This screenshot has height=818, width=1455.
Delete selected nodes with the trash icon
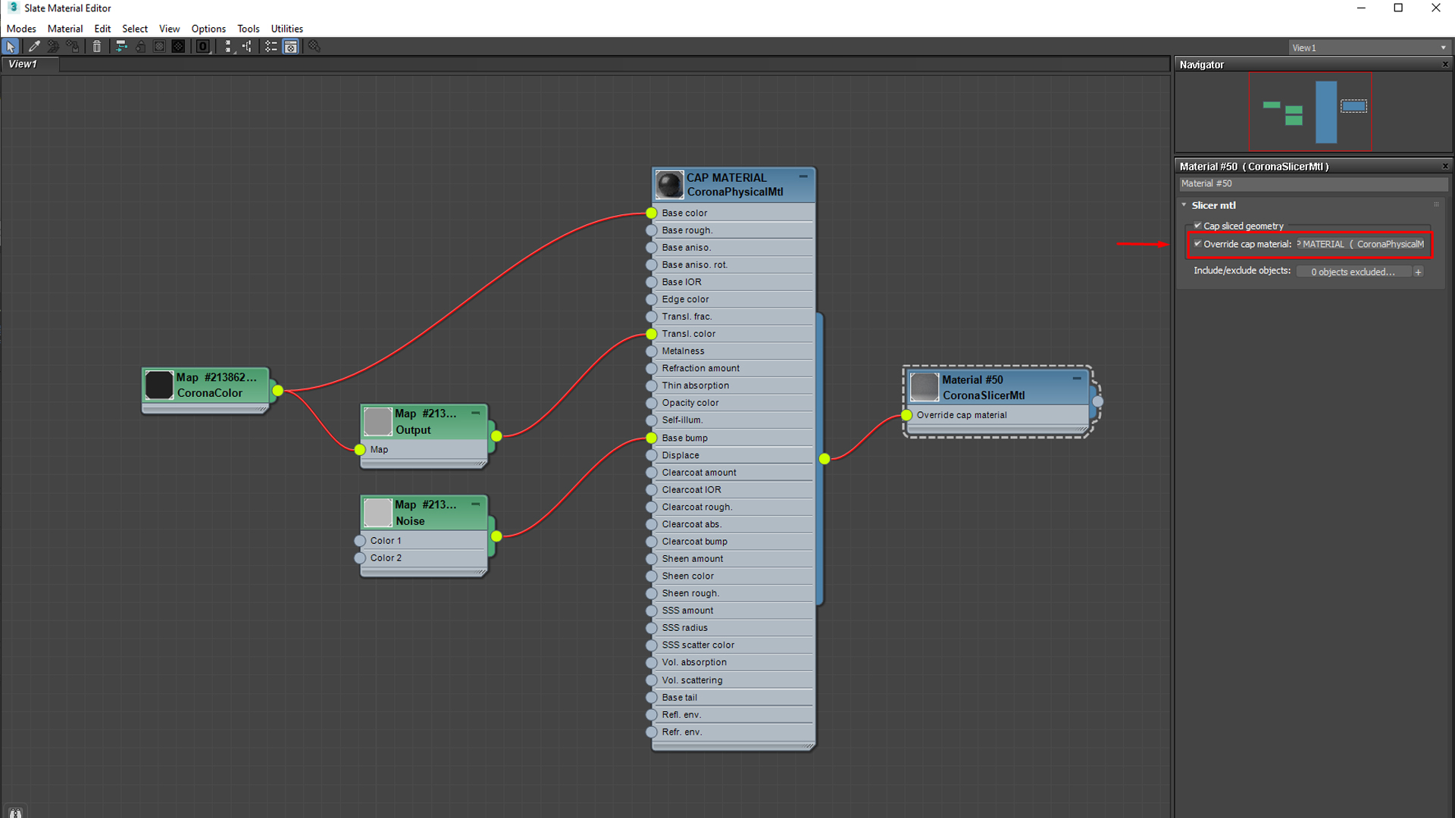(x=97, y=47)
